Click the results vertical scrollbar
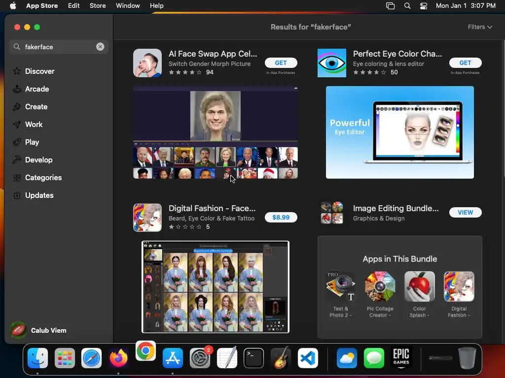This screenshot has height=378, width=505. click(x=503, y=109)
